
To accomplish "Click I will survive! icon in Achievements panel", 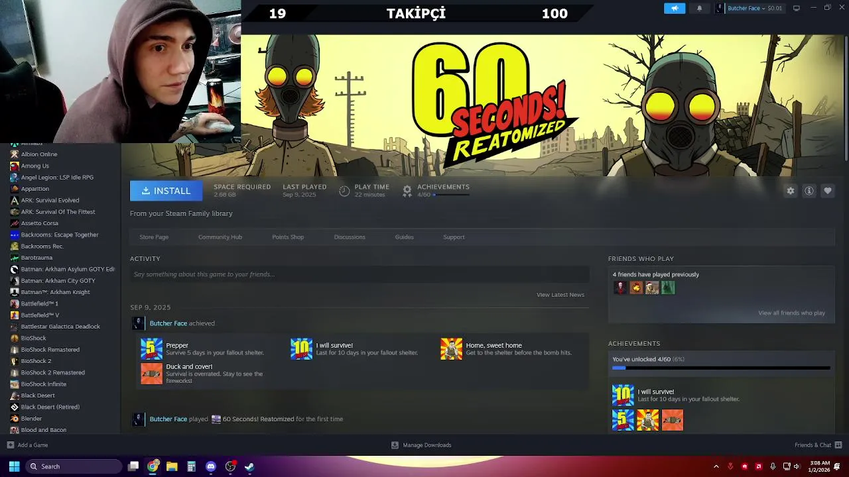I will [623, 396].
